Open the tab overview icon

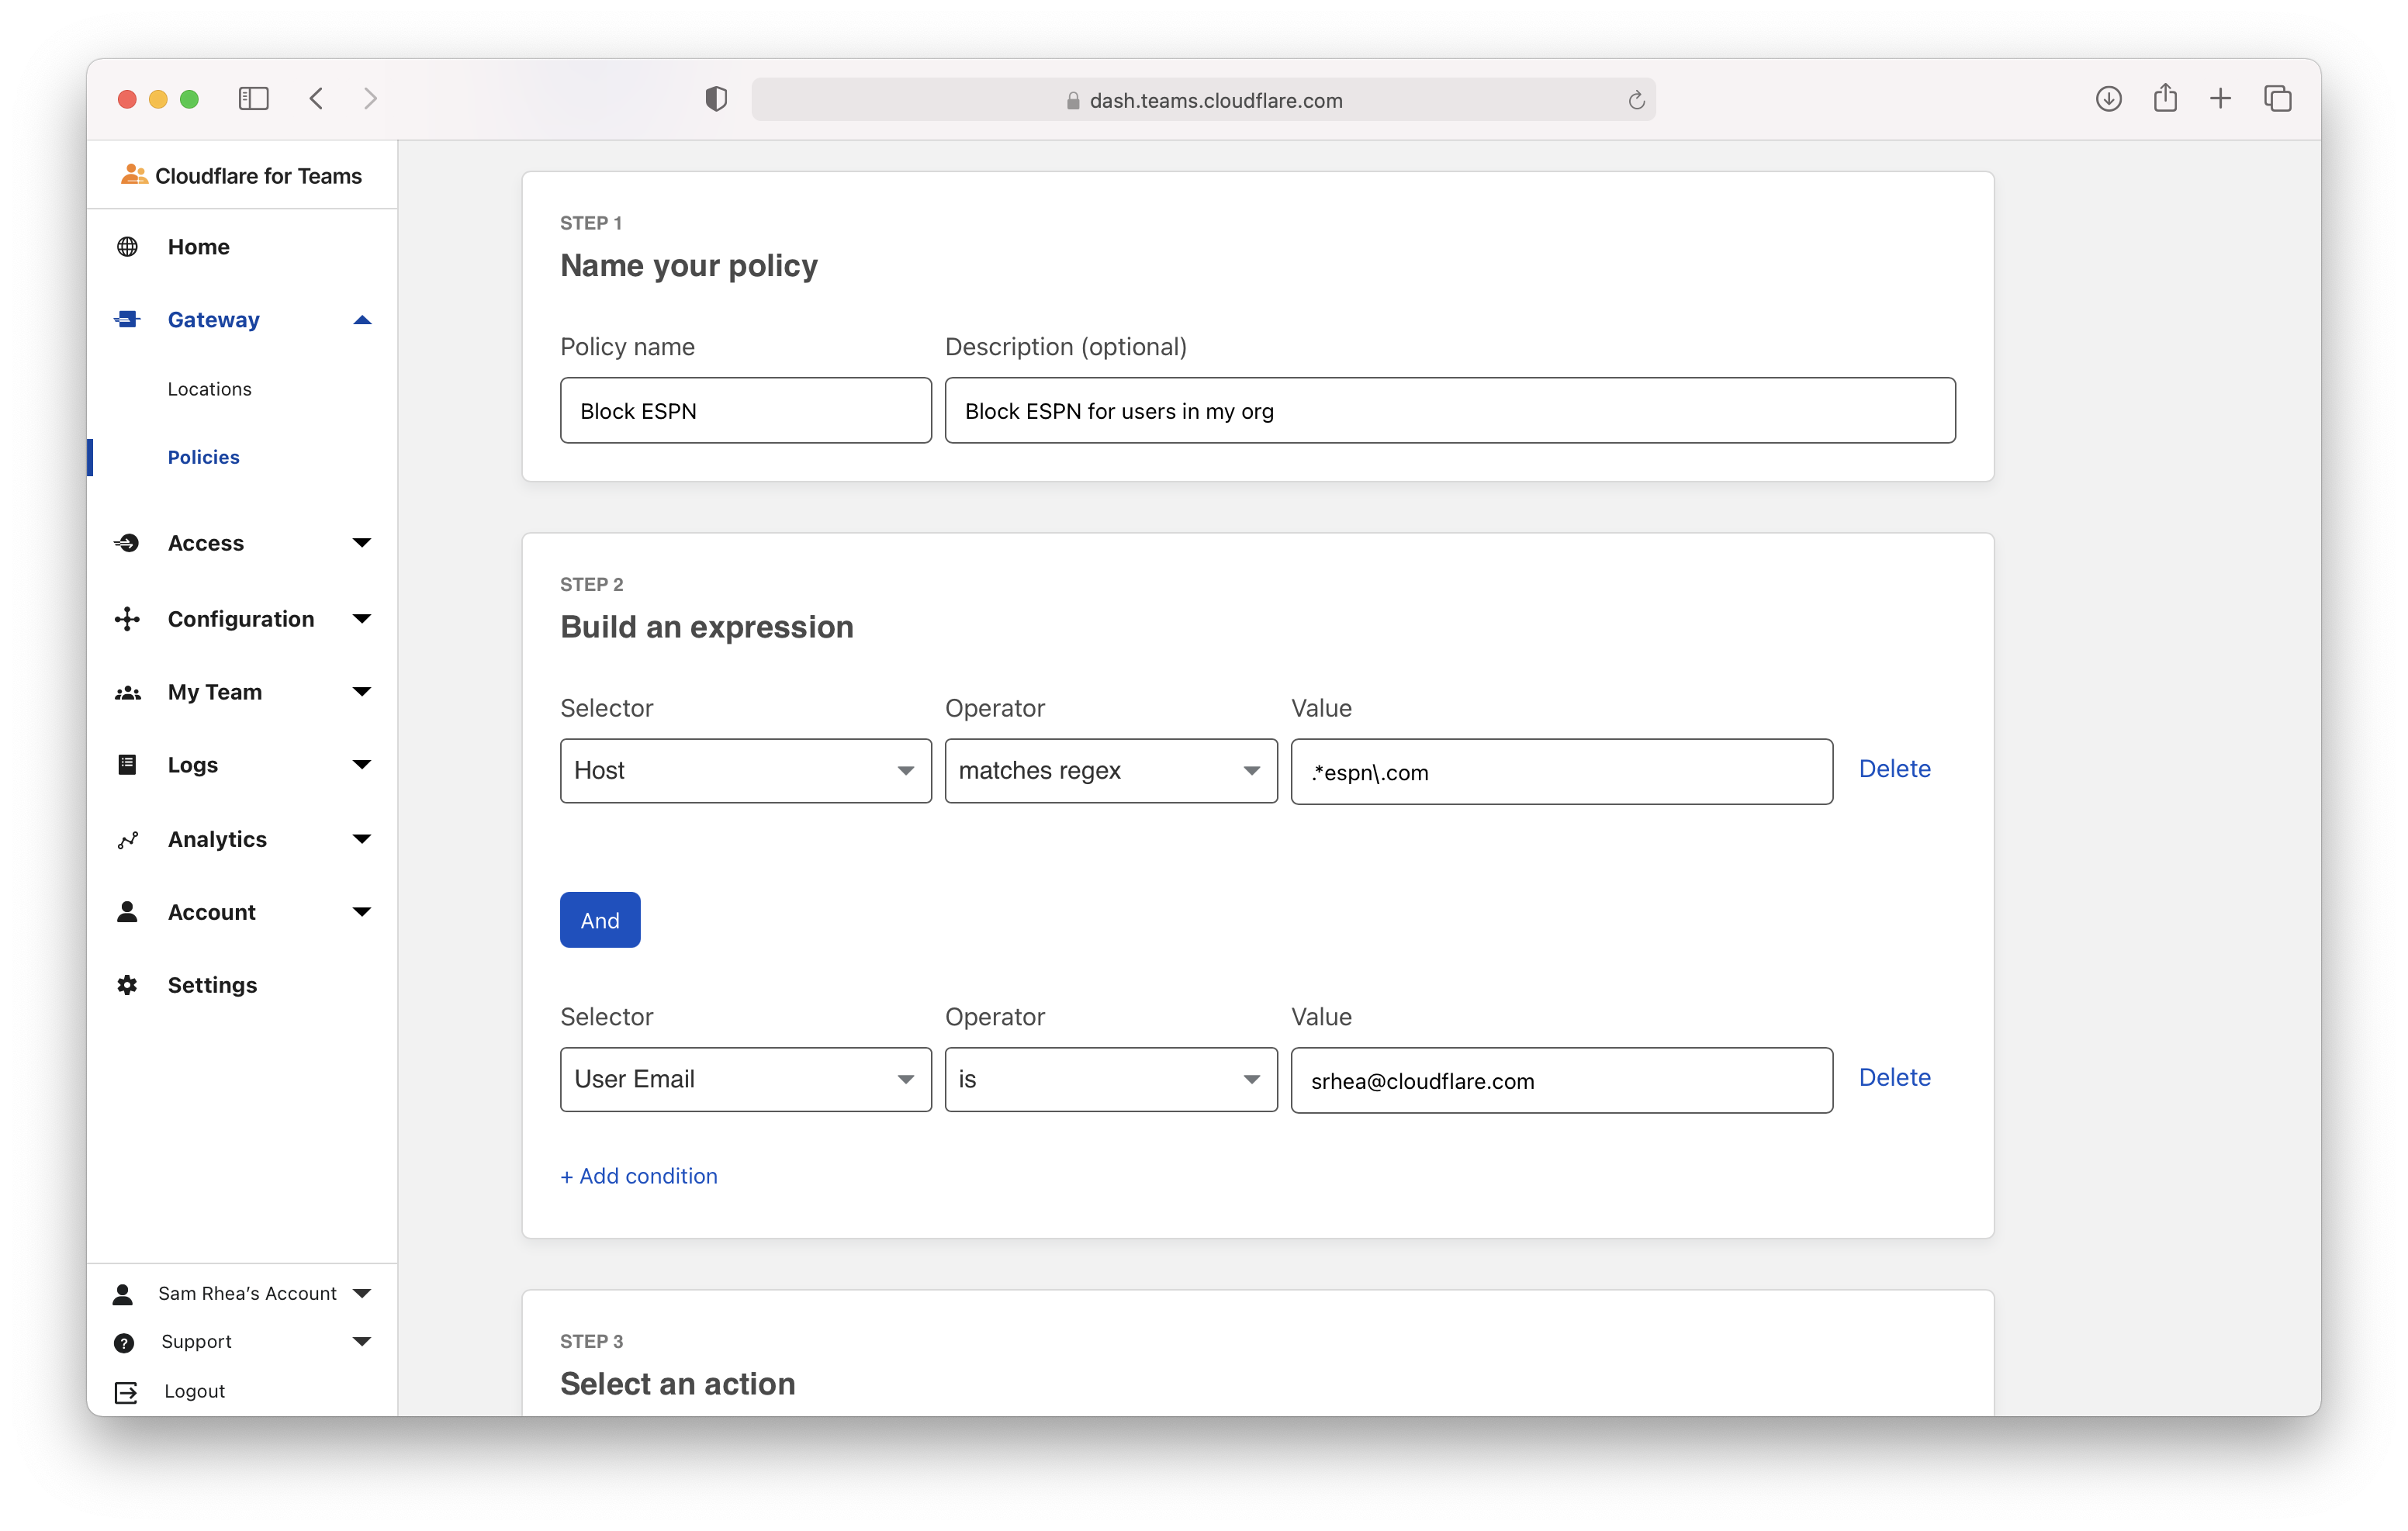pos(2277,99)
